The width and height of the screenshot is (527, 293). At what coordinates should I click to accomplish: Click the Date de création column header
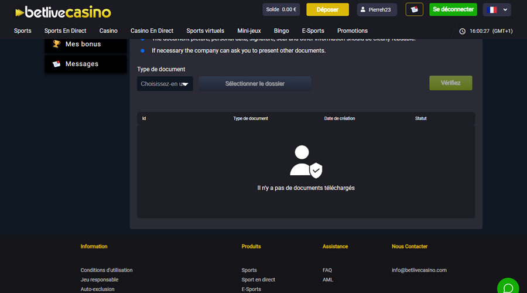[x=340, y=118]
